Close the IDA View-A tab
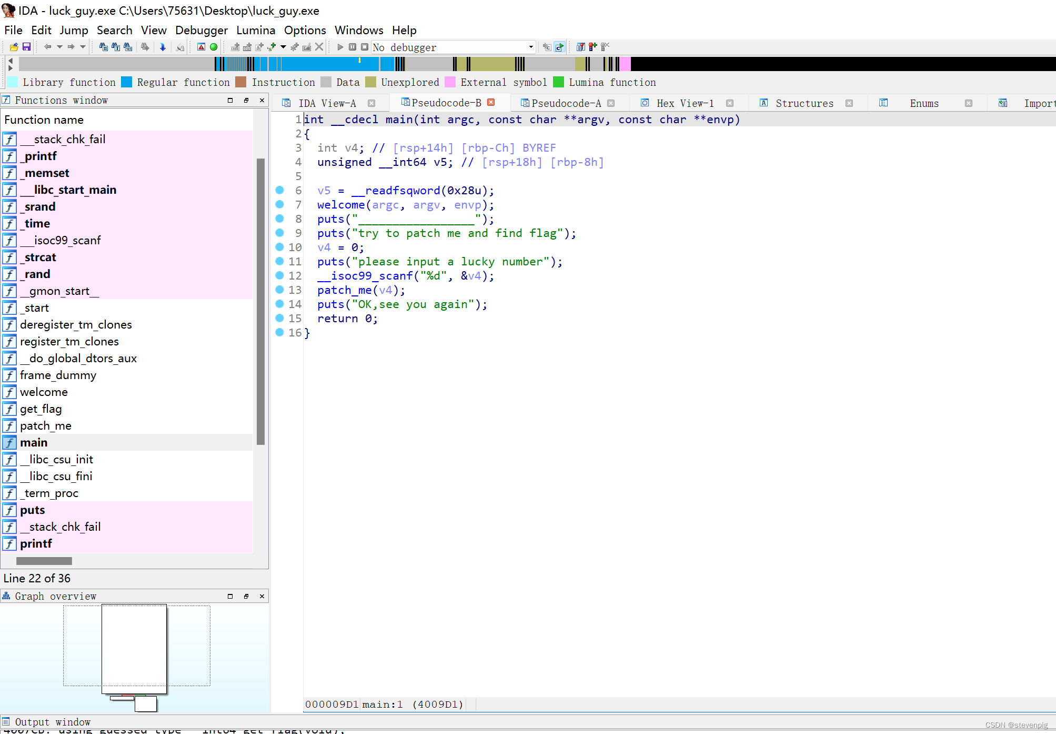 click(371, 103)
